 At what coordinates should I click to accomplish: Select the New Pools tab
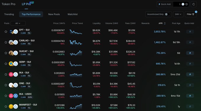coord(54,14)
